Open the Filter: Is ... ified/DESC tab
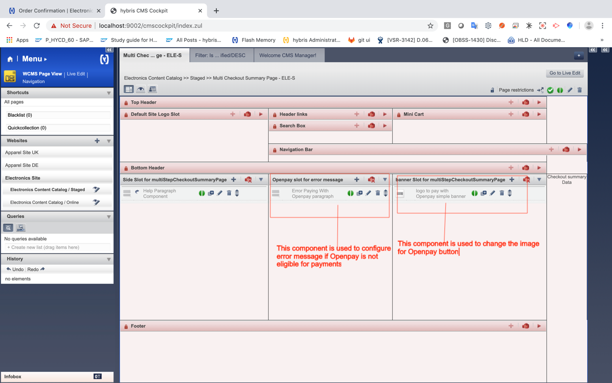This screenshot has height=383, width=612. pos(220,55)
